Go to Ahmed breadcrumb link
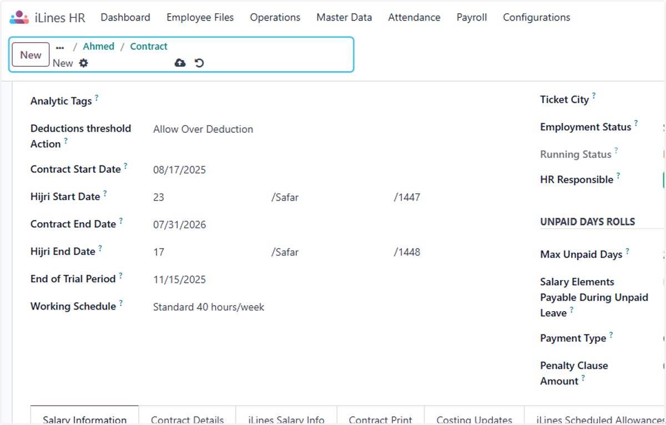The height and width of the screenshot is (425, 666). (x=99, y=47)
